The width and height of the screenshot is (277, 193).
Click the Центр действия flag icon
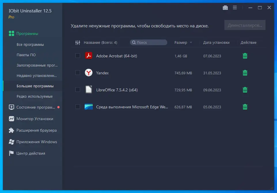[11, 153]
